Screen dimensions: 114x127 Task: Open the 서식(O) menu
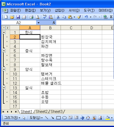coord(74,11)
